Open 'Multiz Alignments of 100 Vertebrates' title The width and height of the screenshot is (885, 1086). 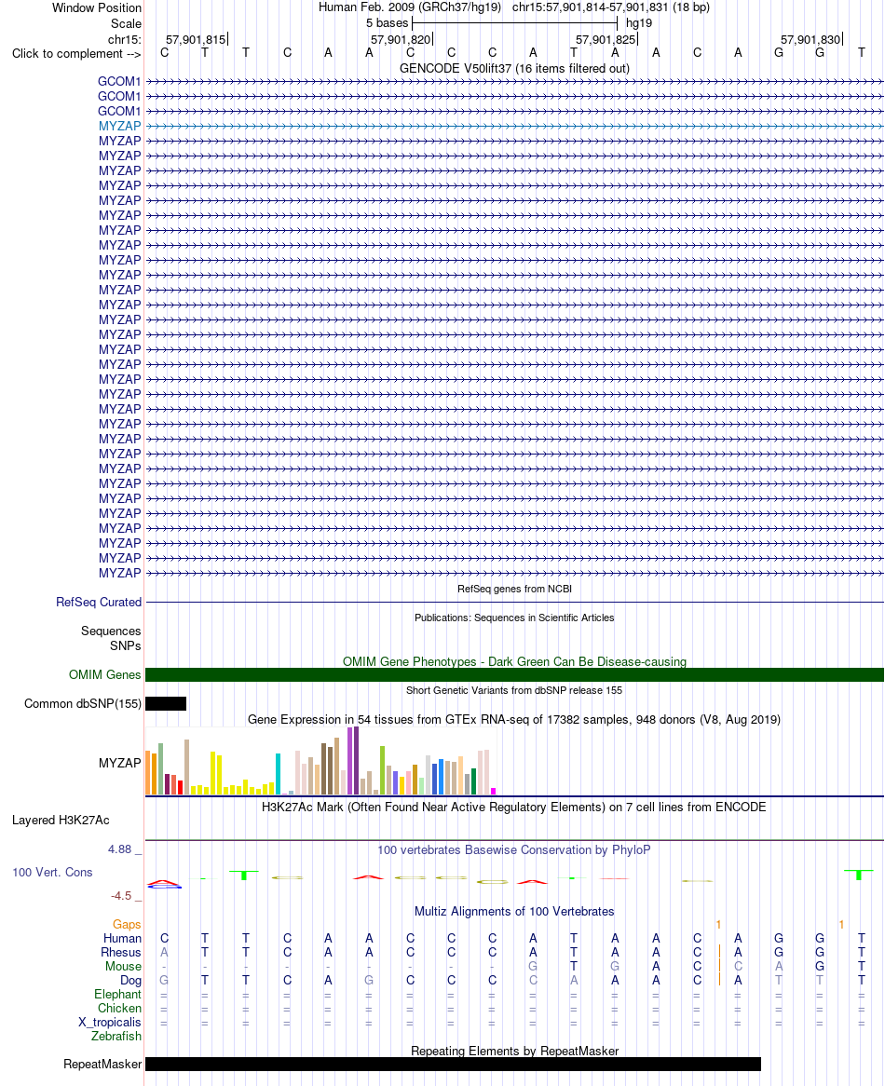click(x=514, y=912)
